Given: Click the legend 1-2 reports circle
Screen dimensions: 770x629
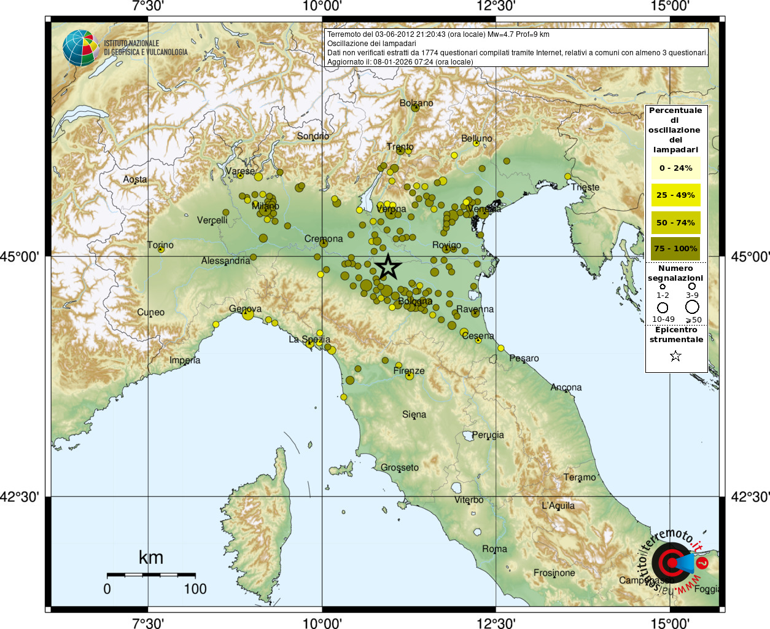Looking at the screenshot, I should pos(663,287).
